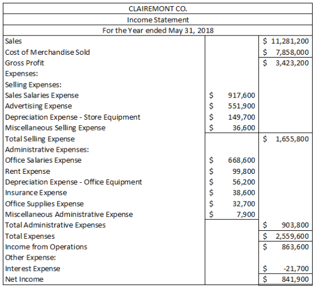316x289 pixels.
Task: Click the 1,655,800 total
Action: [x=292, y=139]
